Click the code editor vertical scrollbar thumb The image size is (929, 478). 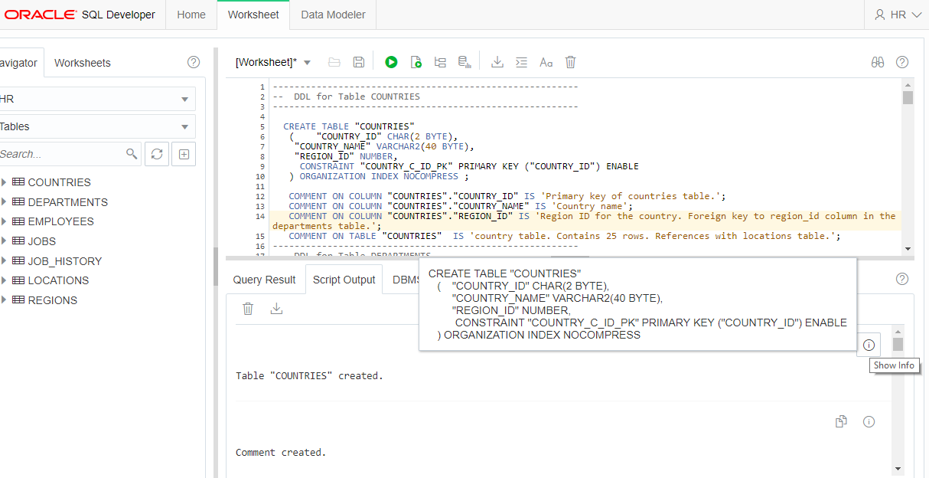coord(908,97)
